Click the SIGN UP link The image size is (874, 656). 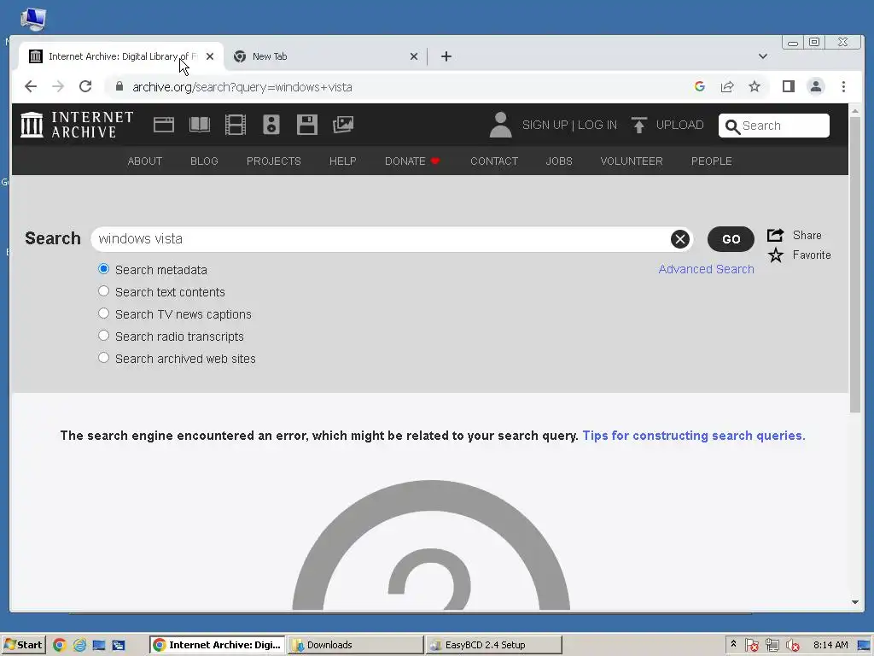(545, 125)
